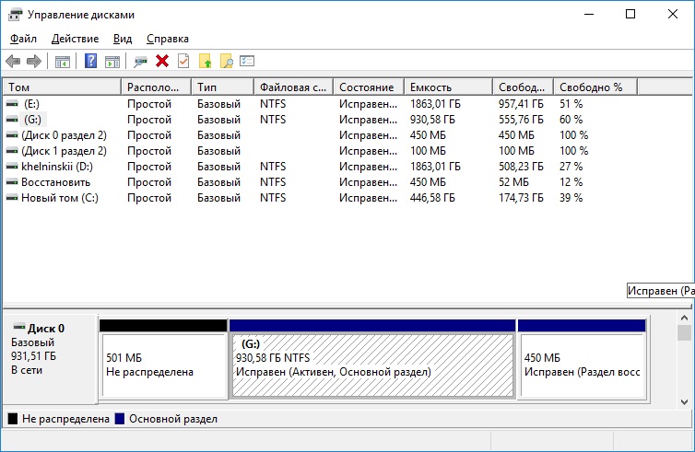The height and width of the screenshot is (452, 695).
Task: Click the blue Основной раздел legend swatch
Action: 120,419
